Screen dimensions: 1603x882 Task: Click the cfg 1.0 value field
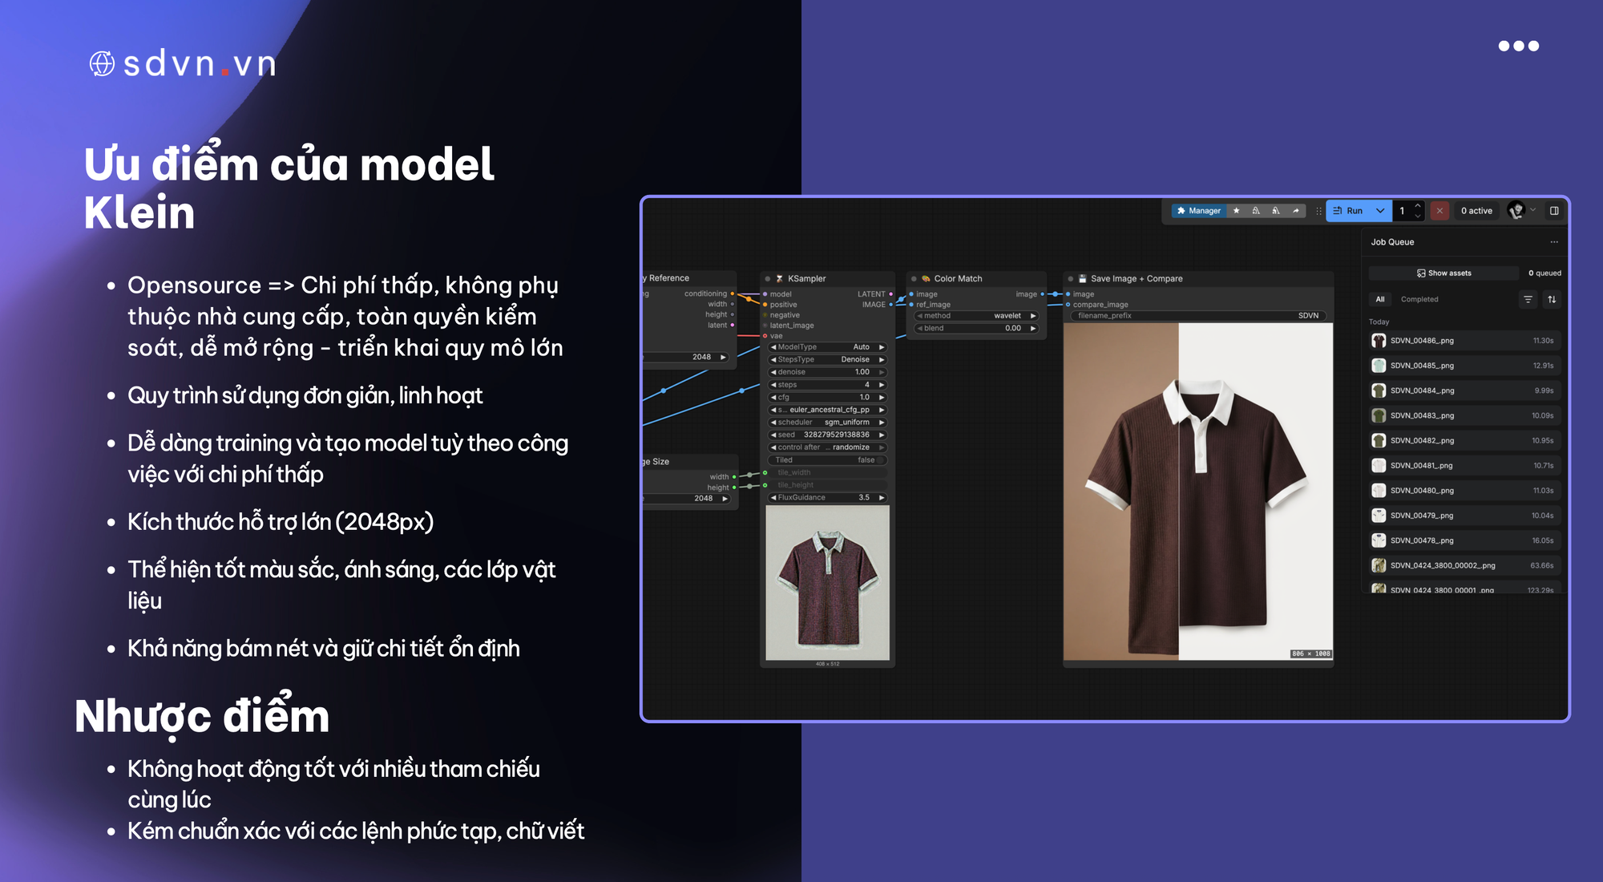coord(828,398)
